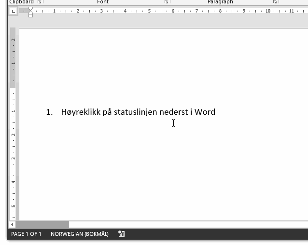Click the indent marker on horizontal ruler
The width and height of the screenshot is (308, 245).
click(30, 12)
